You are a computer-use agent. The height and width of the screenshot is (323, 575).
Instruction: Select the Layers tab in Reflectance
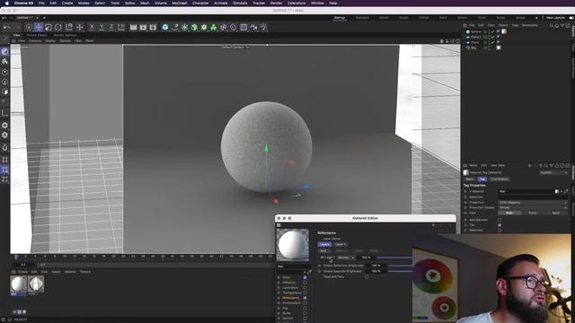click(x=324, y=244)
